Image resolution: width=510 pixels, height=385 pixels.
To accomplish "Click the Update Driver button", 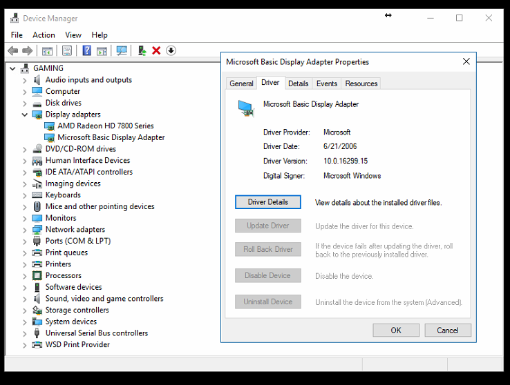I will [x=268, y=226].
